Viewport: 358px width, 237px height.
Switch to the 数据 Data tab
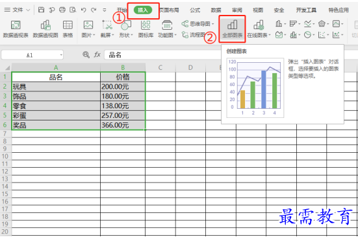pyautogui.click(x=216, y=10)
